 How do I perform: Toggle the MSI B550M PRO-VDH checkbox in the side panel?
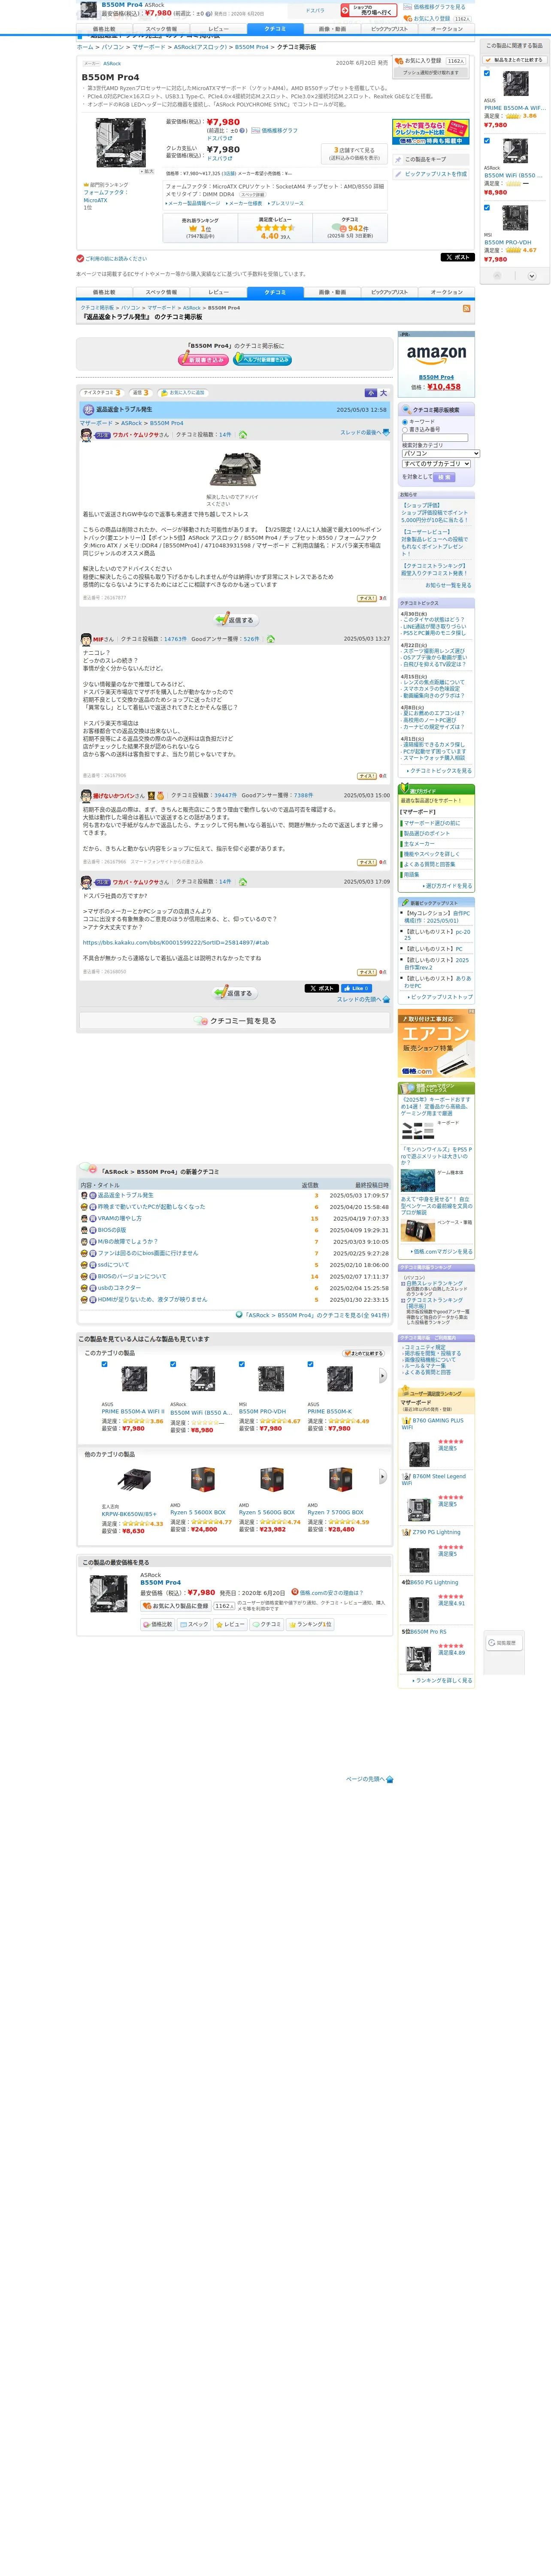pos(487,208)
